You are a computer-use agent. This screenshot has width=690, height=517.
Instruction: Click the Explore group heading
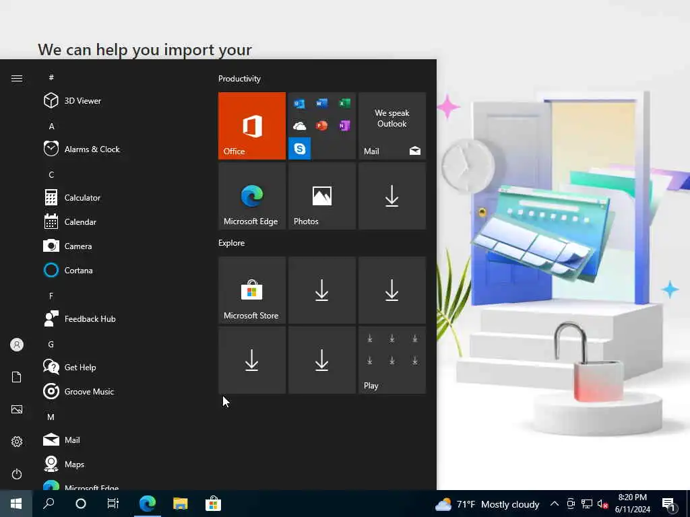point(232,242)
